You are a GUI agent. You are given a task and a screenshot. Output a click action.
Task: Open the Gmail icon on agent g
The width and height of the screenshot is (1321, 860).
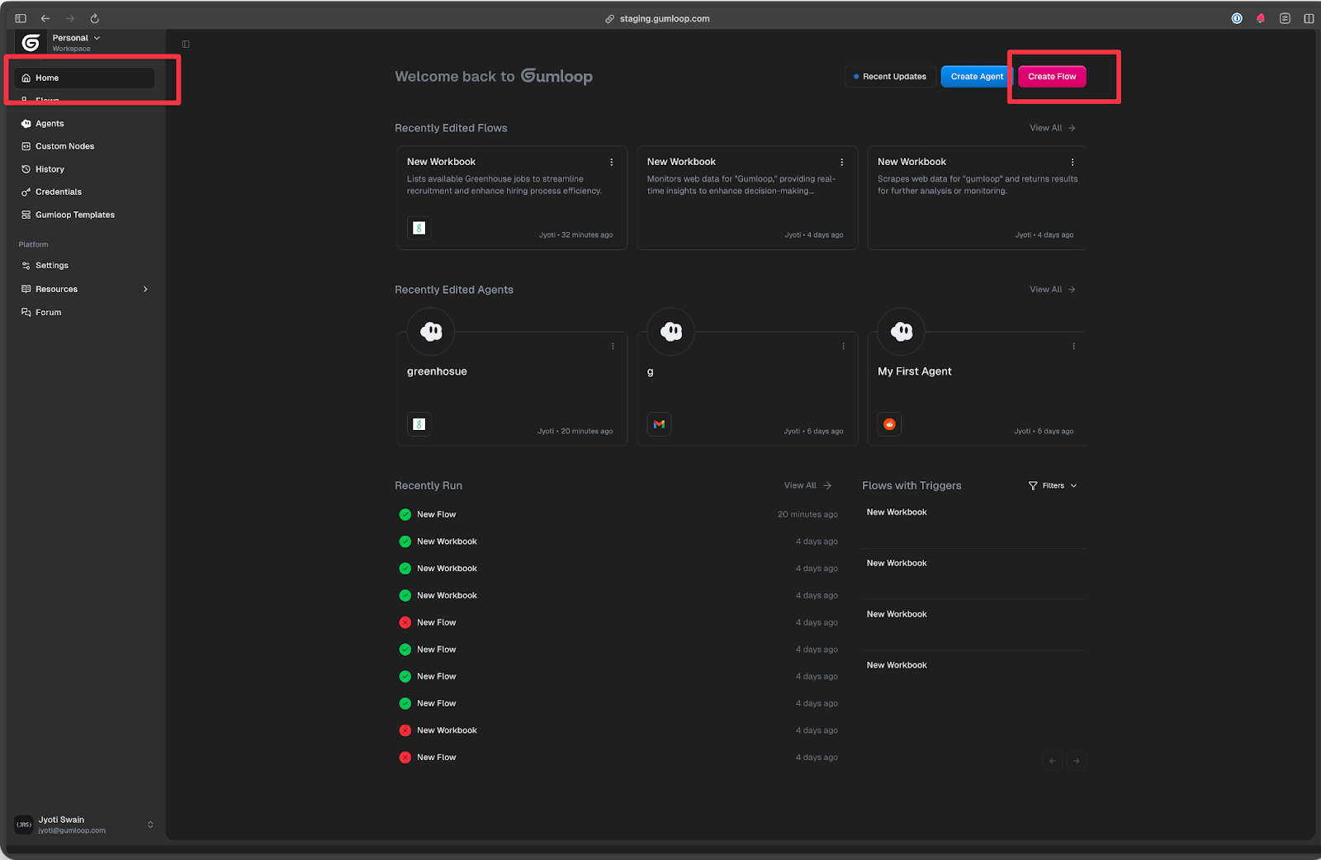[659, 424]
